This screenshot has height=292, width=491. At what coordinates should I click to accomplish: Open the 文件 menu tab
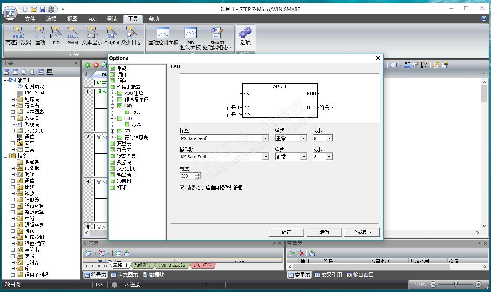(x=30, y=19)
